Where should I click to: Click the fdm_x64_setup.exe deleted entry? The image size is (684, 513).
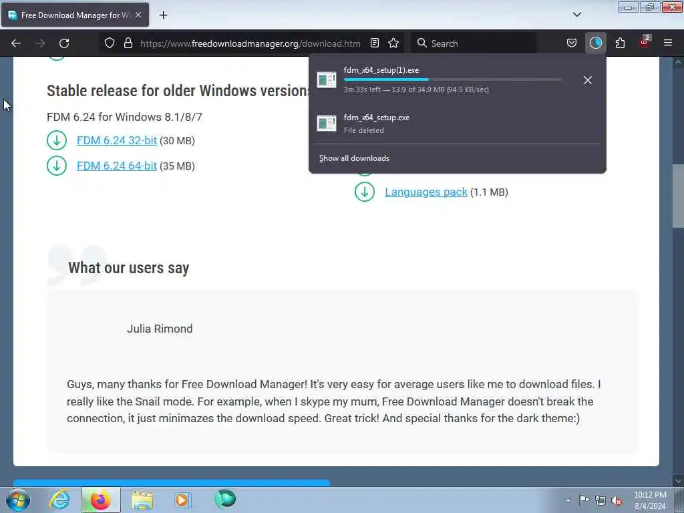[x=457, y=124]
